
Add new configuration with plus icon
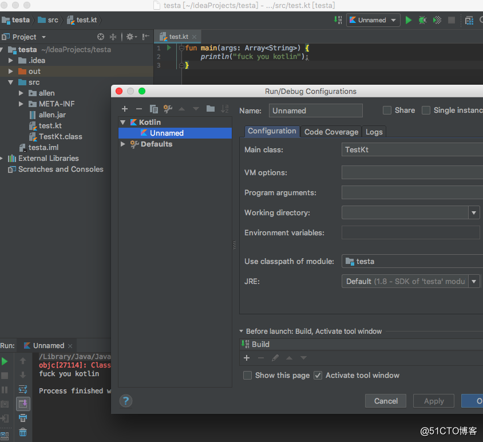coord(124,109)
